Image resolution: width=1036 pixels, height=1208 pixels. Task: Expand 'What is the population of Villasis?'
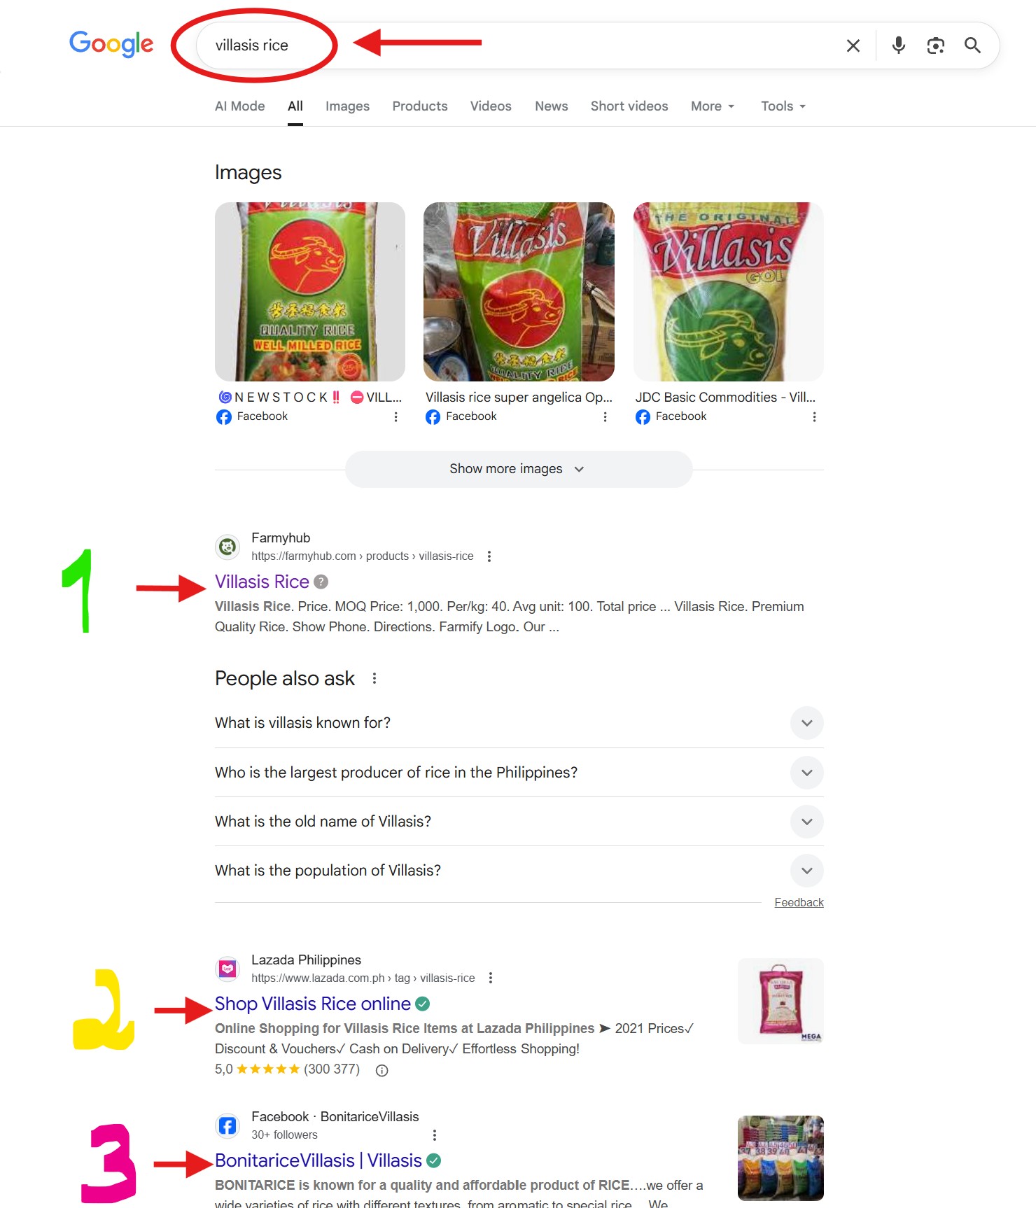pyautogui.click(x=519, y=871)
